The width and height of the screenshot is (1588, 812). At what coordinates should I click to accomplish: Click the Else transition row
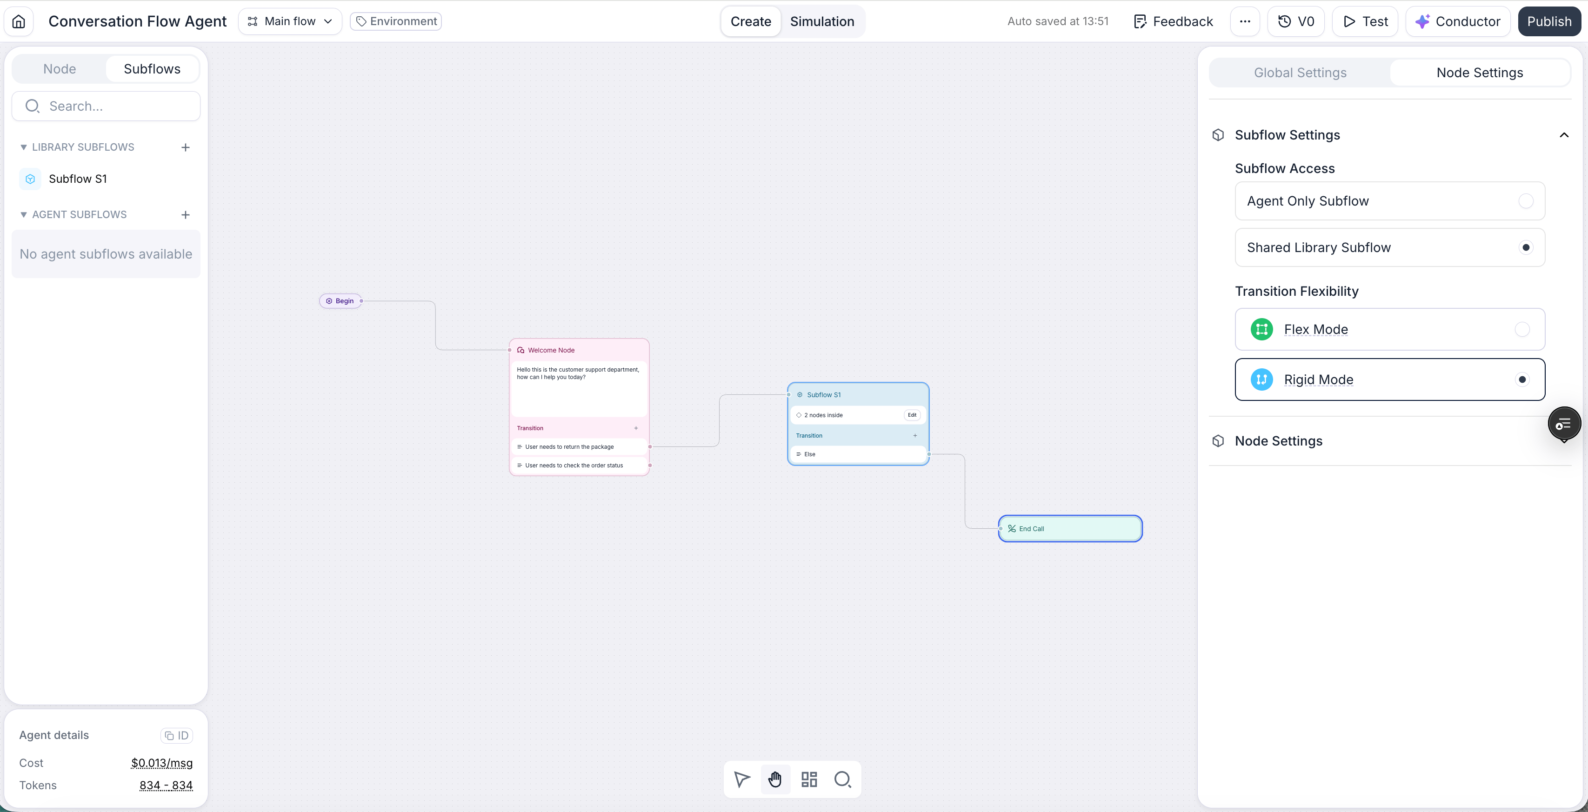[x=858, y=454]
